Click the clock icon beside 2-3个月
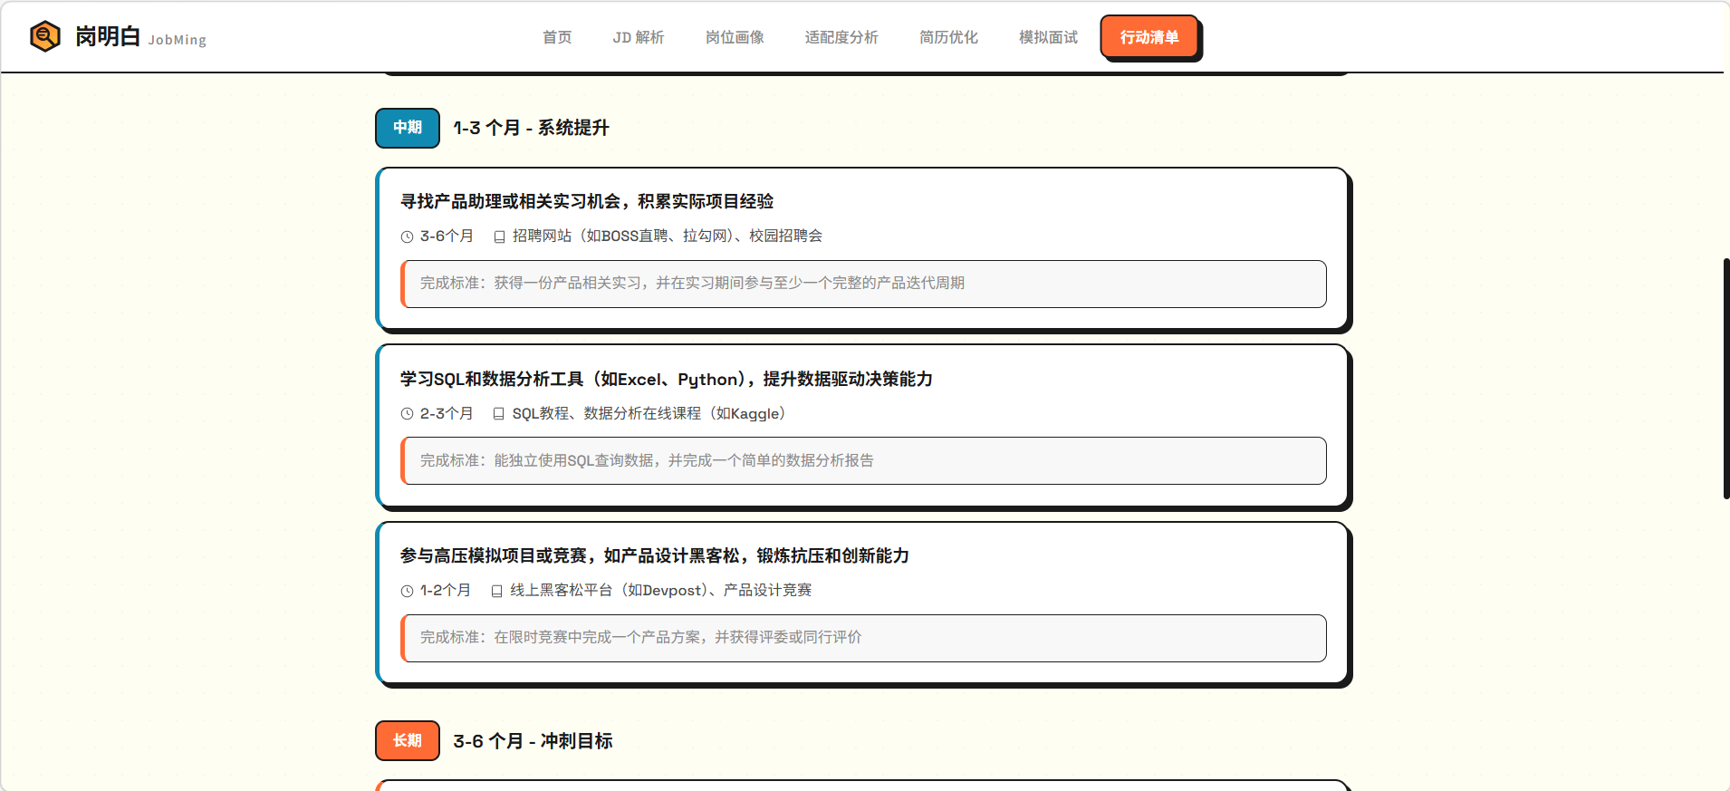1730x791 pixels. point(407,414)
